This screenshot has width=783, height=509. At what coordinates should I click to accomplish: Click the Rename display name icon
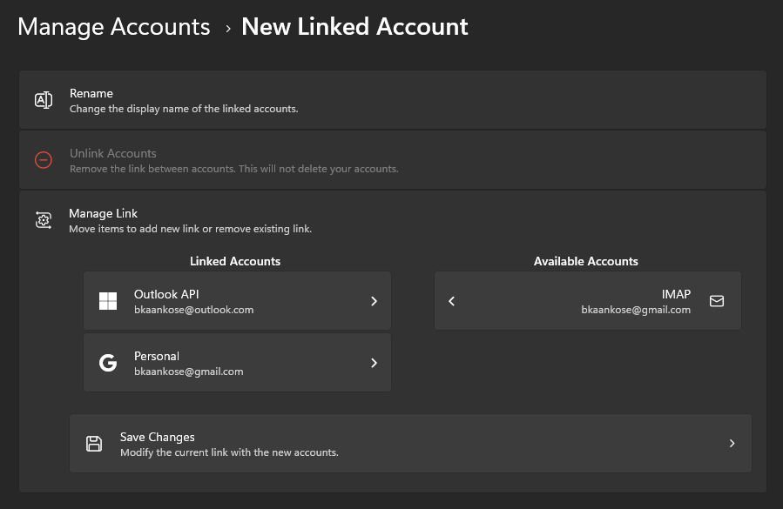[44, 99]
